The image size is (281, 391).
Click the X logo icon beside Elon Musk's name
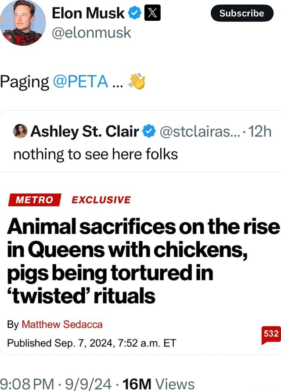pyautogui.click(x=151, y=13)
